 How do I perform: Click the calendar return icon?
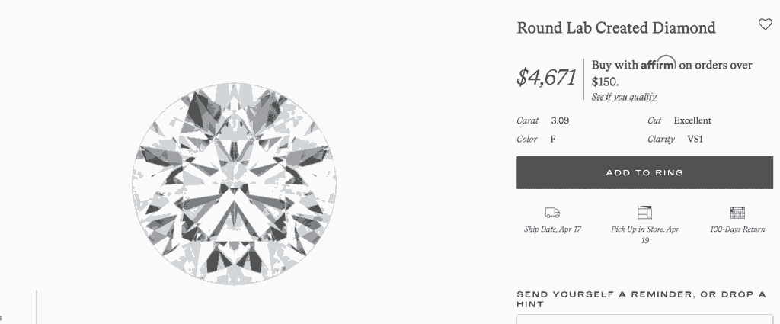(x=737, y=213)
